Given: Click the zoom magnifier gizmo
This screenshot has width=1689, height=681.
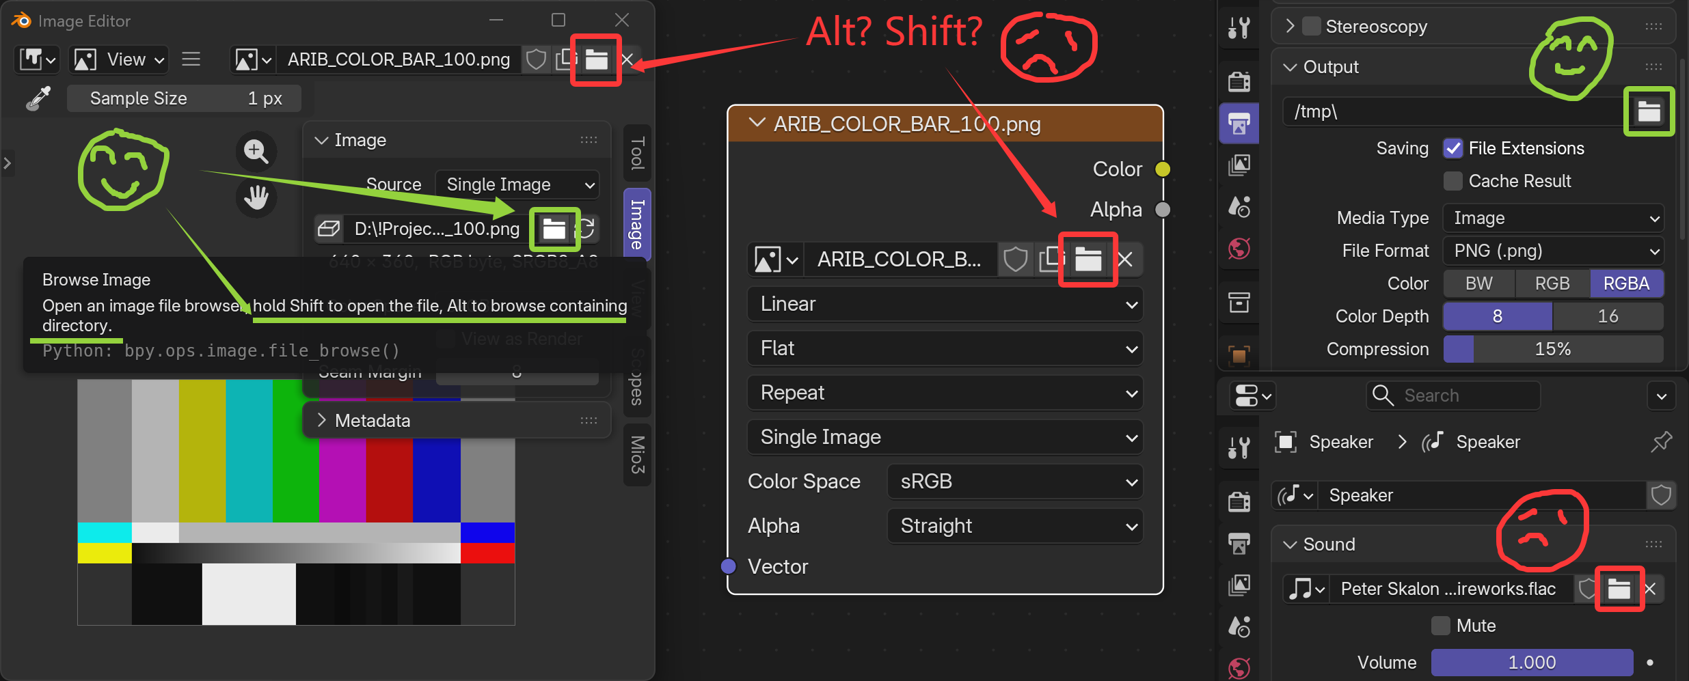Looking at the screenshot, I should point(256,151).
